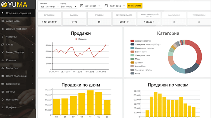Expand the Клиенты menu chevron
211x118 pixels.
pos(33,60)
